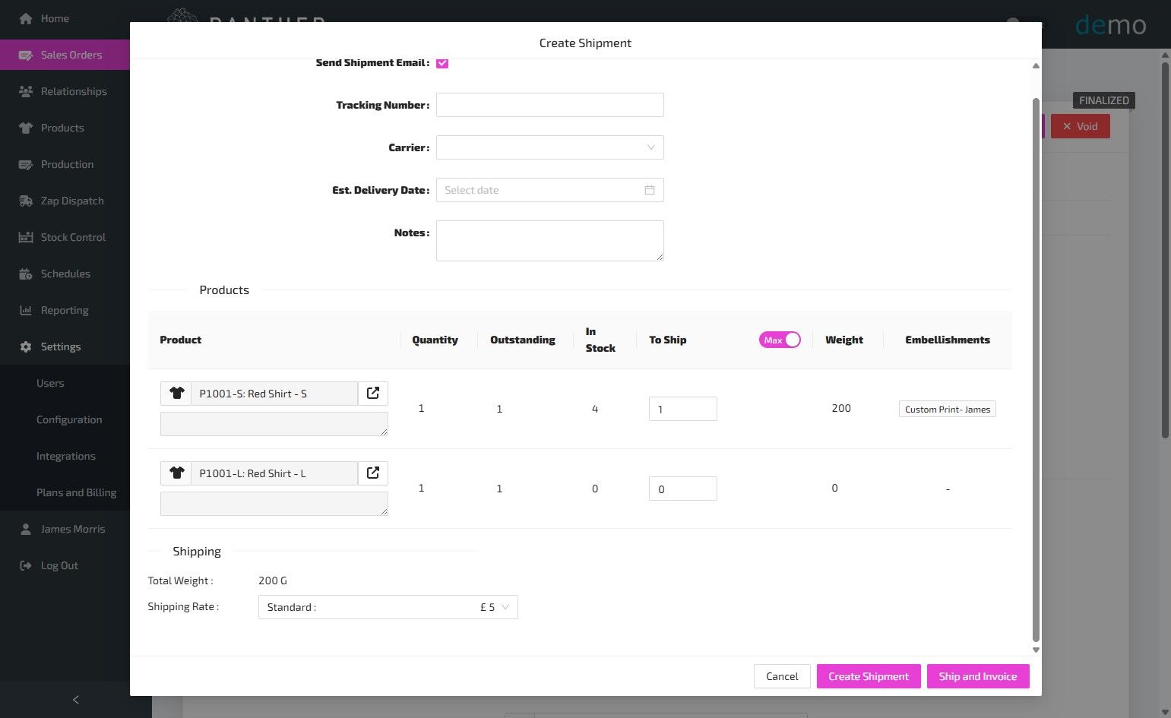Viewport: 1171px width, 718px height.
Task: Click the shirt icon beside P1001-S
Action: [176, 394]
